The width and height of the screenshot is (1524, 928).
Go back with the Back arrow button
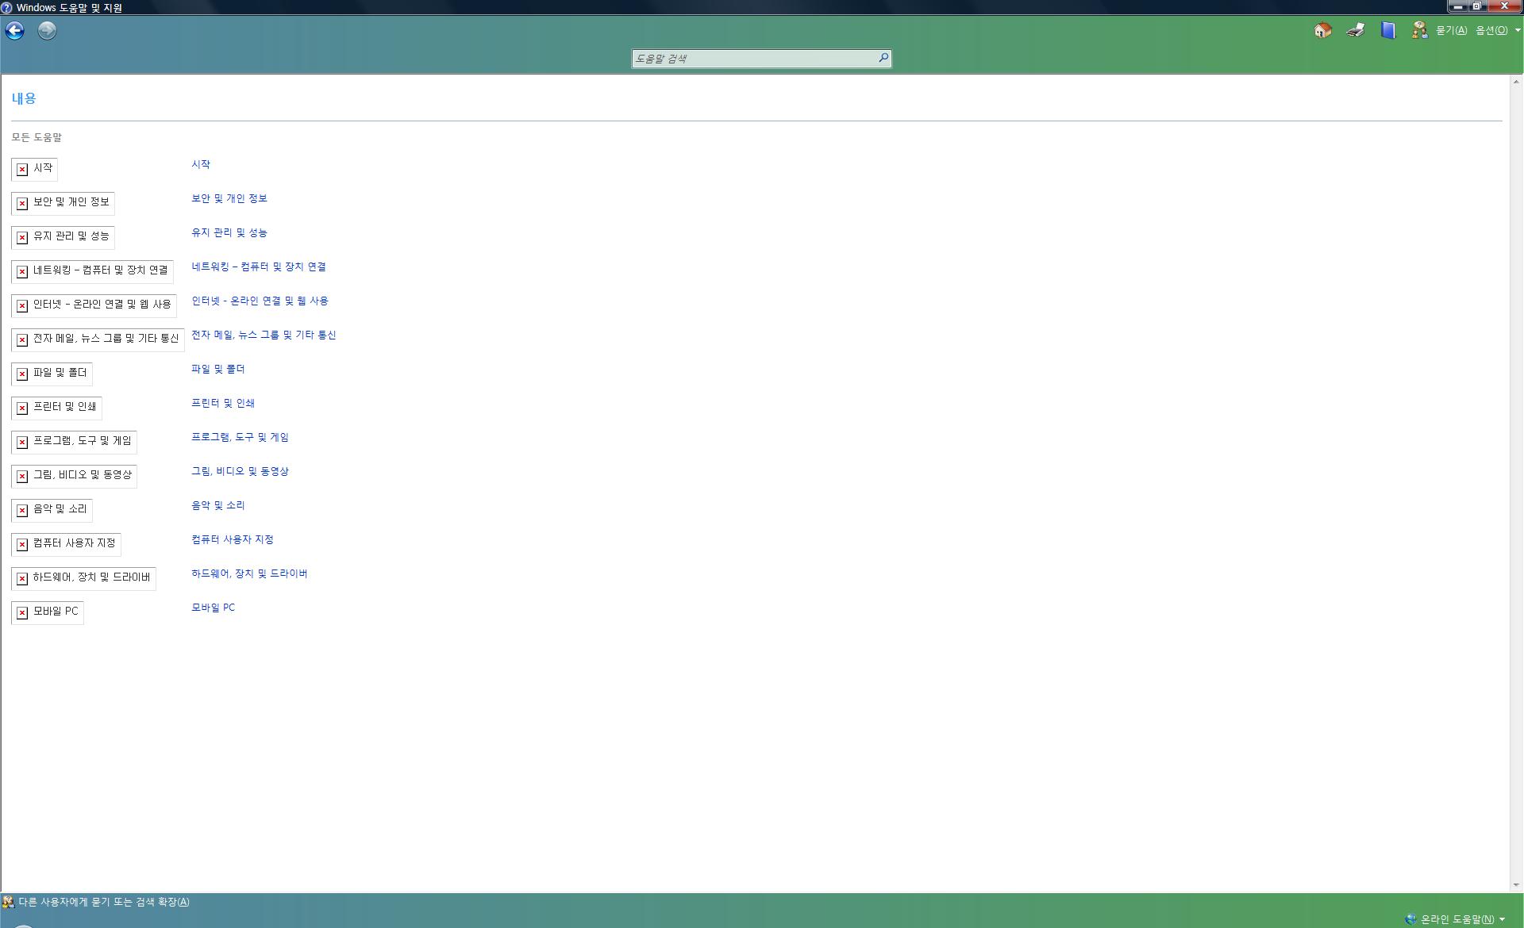[x=15, y=31]
